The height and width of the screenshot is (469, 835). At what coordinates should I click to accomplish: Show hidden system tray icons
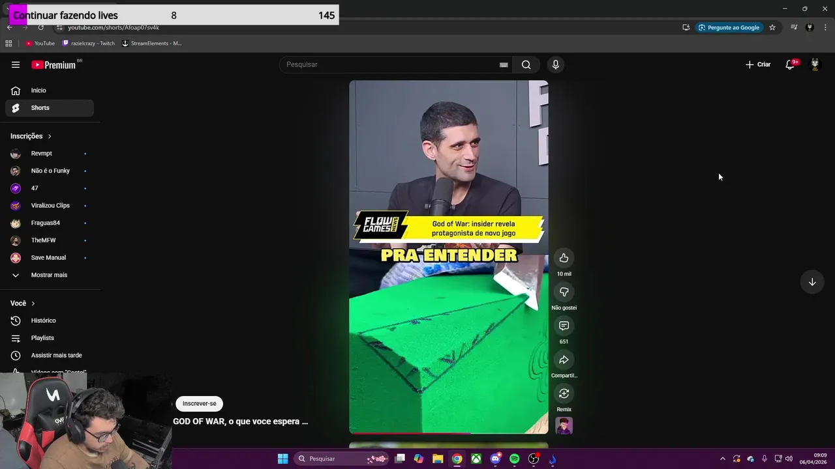[x=722, y=459]
